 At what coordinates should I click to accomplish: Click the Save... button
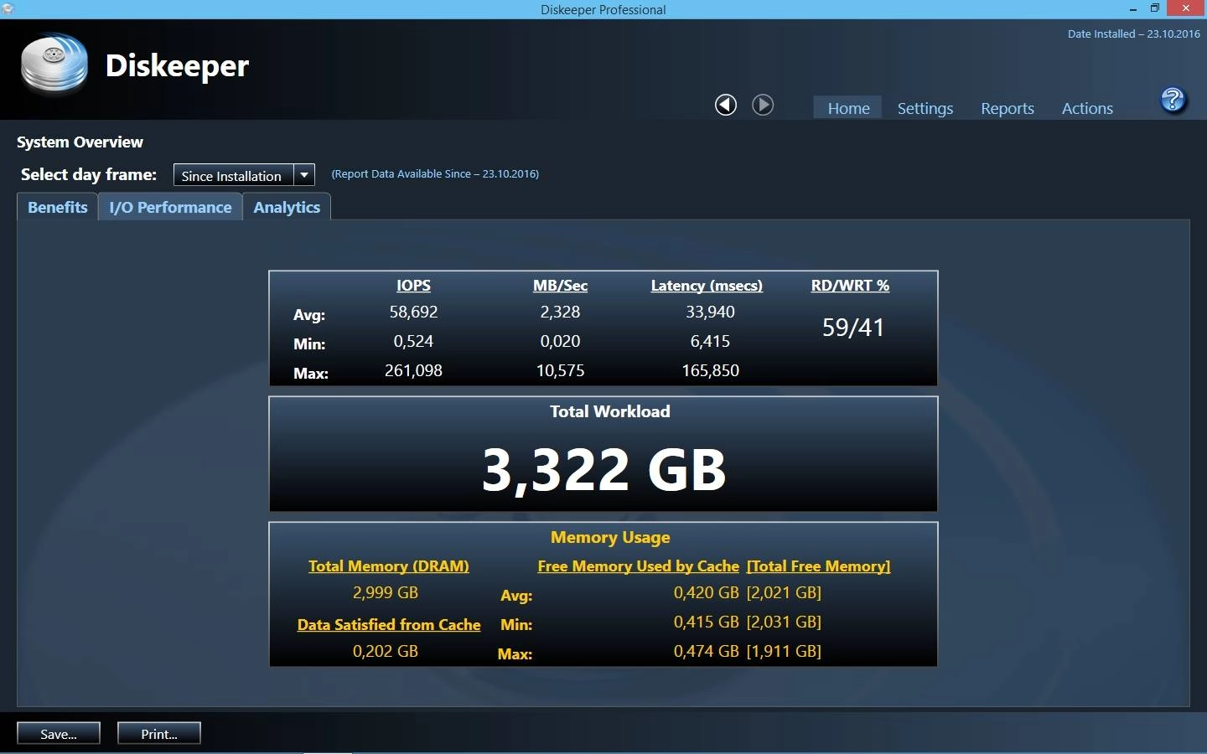coord(59,734)
